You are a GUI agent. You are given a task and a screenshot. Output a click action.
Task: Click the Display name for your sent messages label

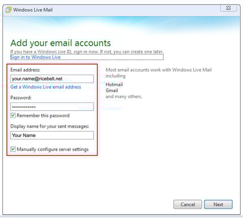click(49, 126)
